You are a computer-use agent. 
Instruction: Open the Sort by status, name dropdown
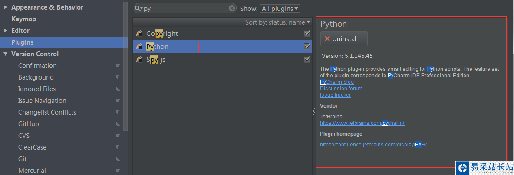click(278, 22)
